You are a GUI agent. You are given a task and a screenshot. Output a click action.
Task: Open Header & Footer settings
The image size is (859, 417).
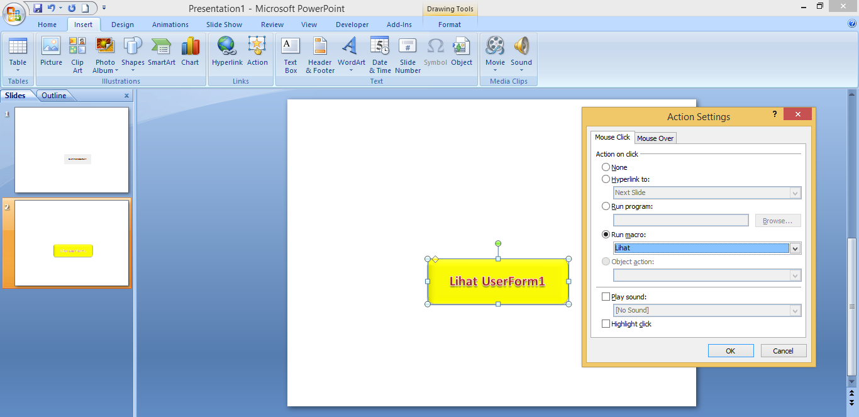[319, 53]
